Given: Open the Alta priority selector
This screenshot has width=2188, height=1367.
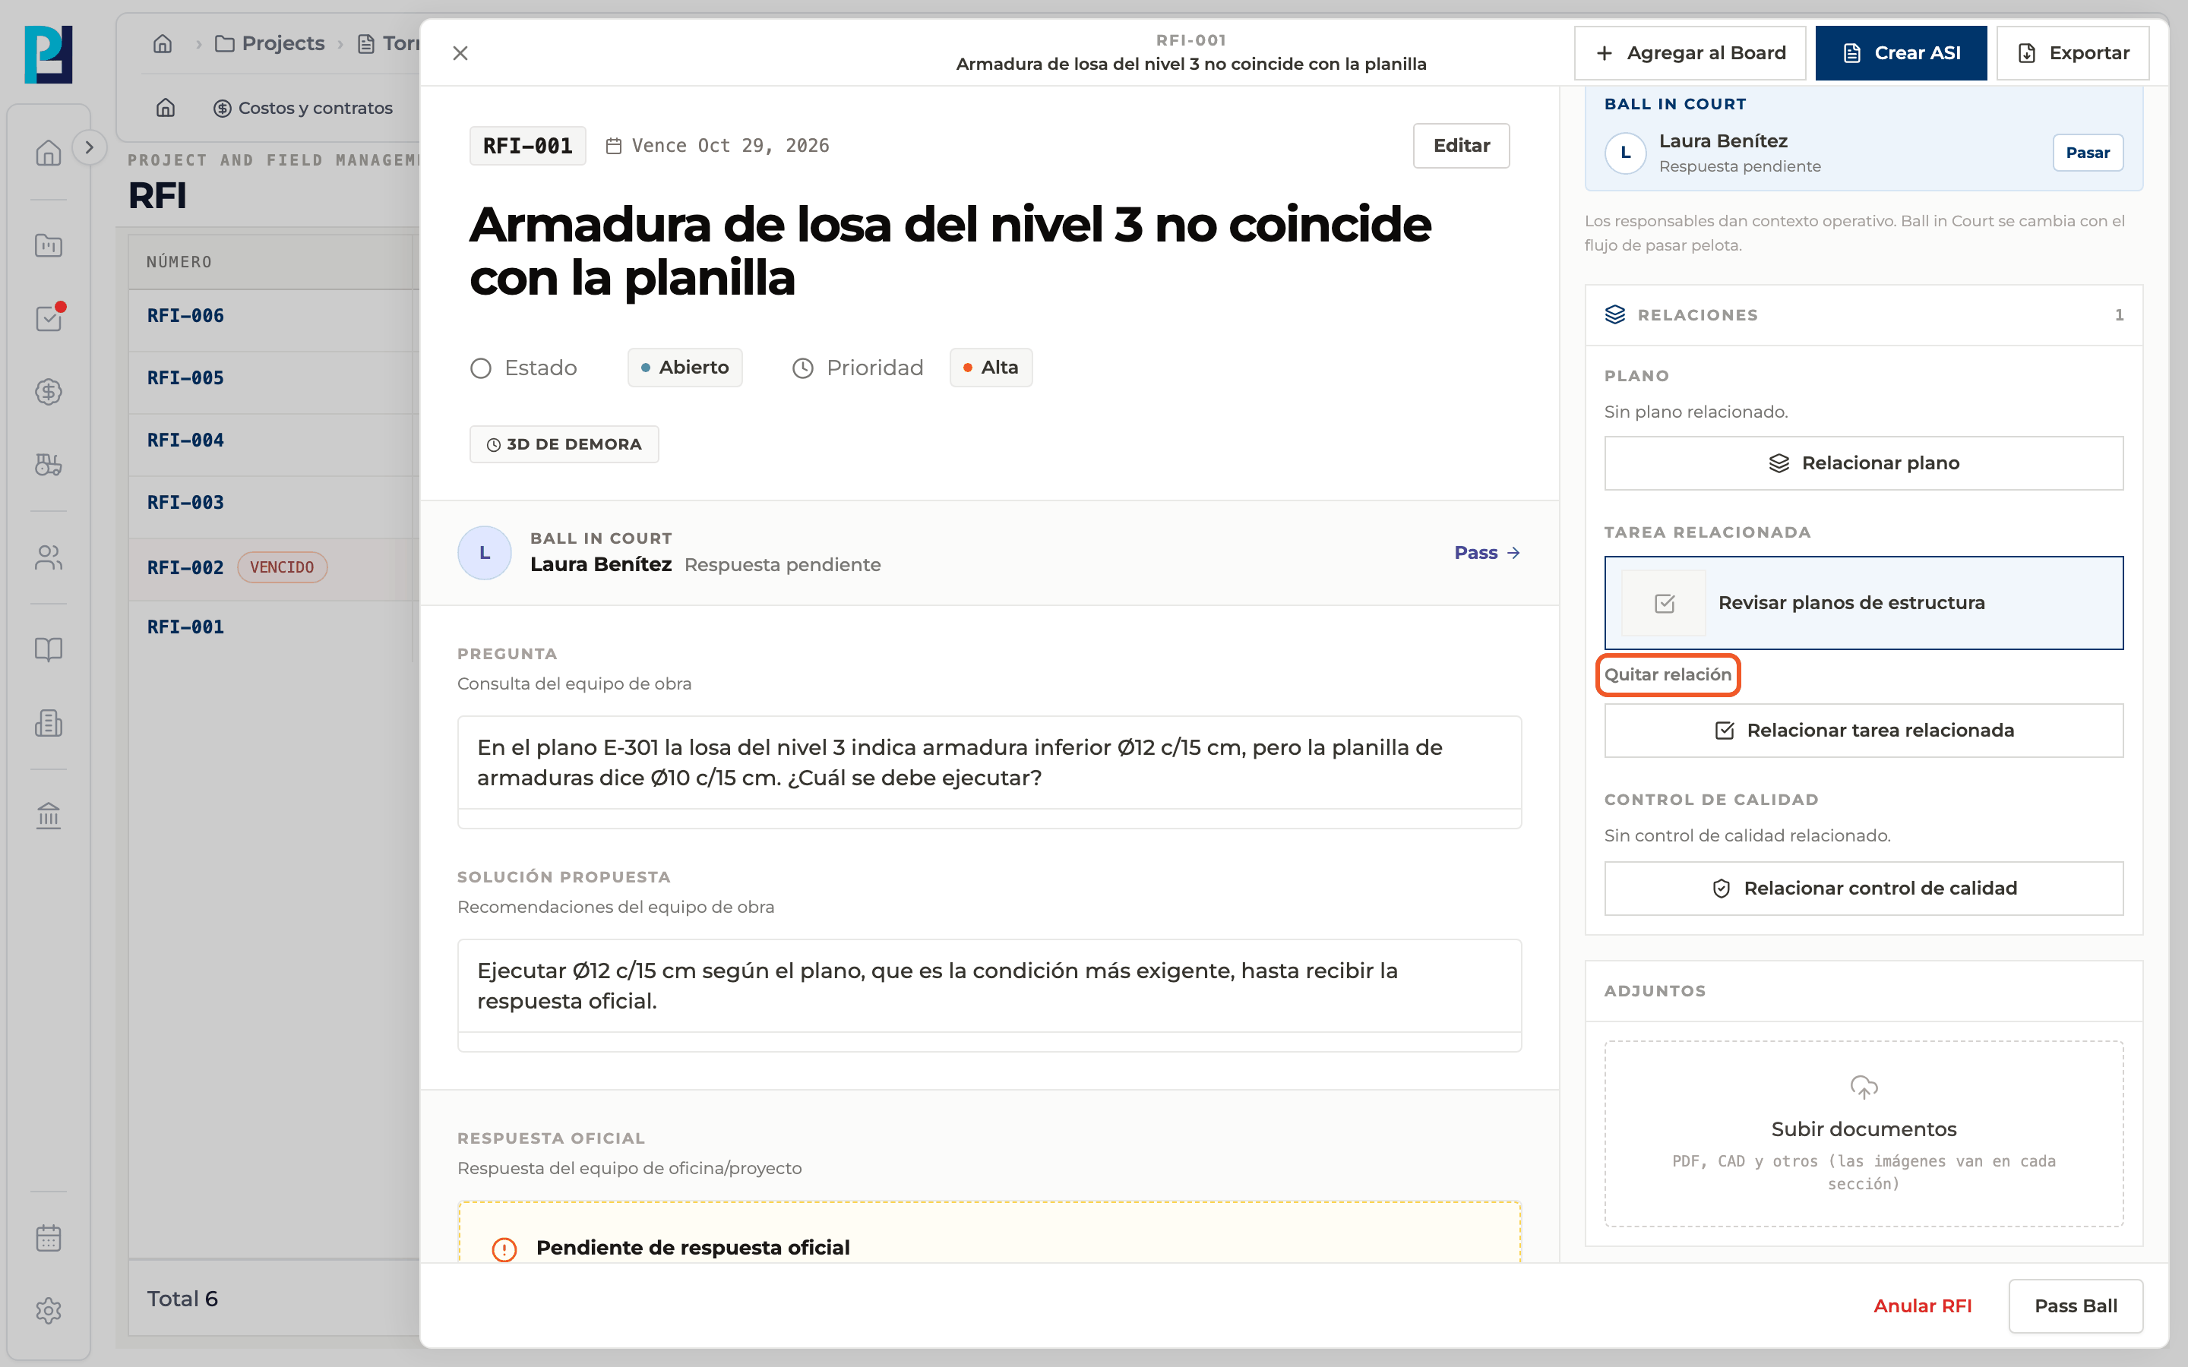Looking at the screenshot, I should (991, 368).
